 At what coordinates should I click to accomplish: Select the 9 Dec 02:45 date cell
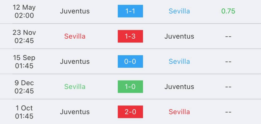coord(24,87)
